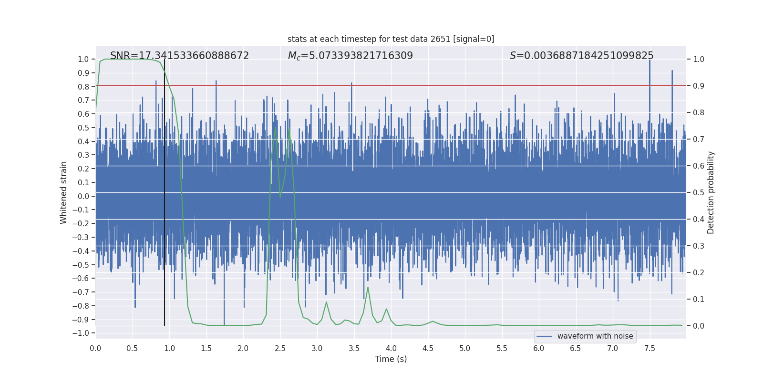Viewport: 763px width, 381px height.
Task: Click the x-axis tick label 5.0
Action: [x=464, y=349]
